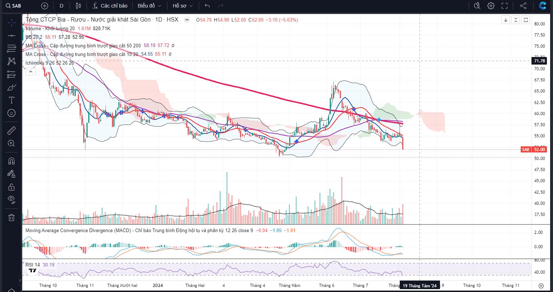Click the down arrow button at chart top right

tap(506, 20)
